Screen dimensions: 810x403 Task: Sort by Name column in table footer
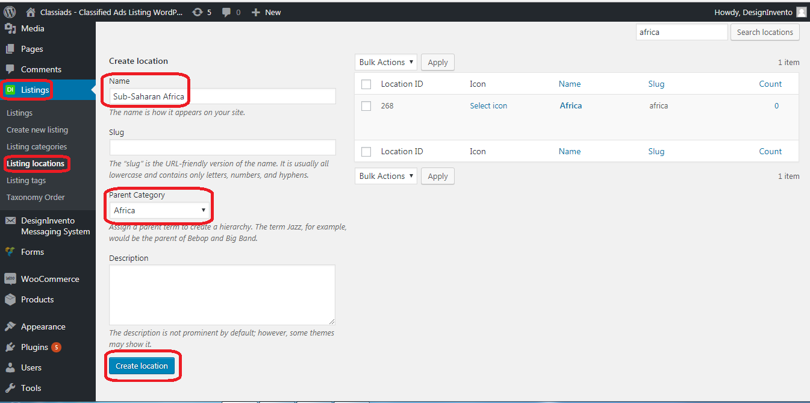click(570, 151)
